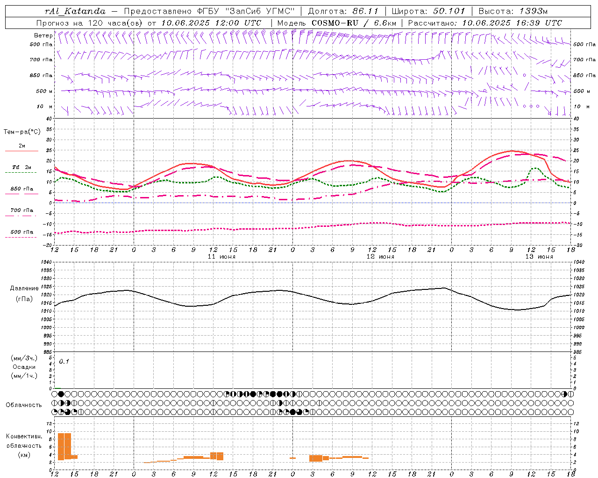Click the (мм/3ч.) precipitation unit label
This screenshot has width=598, height=478.
tap(24, 358)
